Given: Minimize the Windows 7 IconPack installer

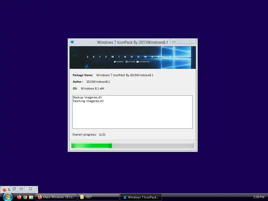Looking at the screenshot, I should (x=174, y=41).
